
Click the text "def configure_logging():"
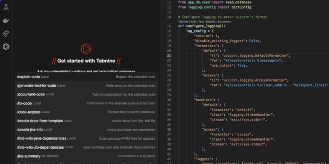[202, 26]
